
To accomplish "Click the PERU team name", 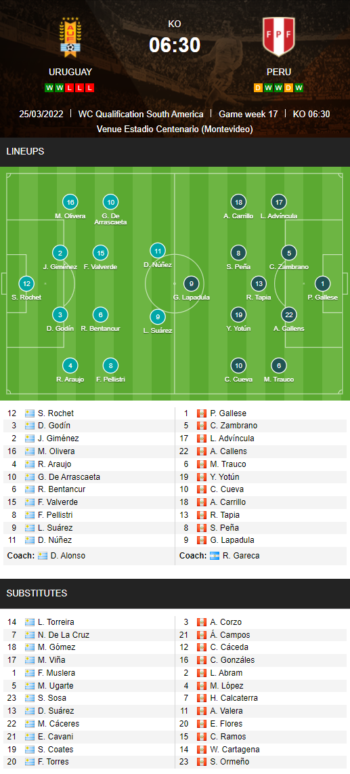I will (x=278, y=72).
